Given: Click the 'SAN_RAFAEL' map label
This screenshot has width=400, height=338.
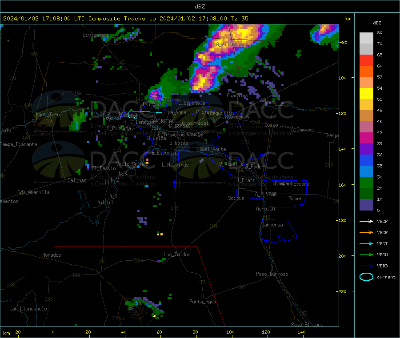Looking at the screenshot, I should pyautogui.click(x=163, y=121).
